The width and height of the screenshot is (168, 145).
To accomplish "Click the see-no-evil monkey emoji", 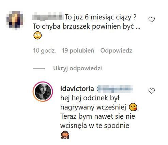I will (x=65, y=134).
